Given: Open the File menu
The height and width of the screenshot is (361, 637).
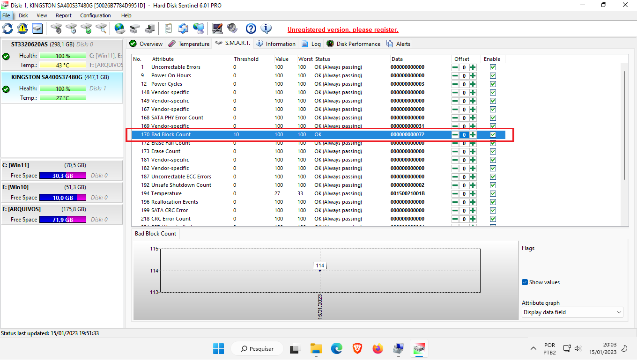Looking at the screenshot, I should pos(6,15).
